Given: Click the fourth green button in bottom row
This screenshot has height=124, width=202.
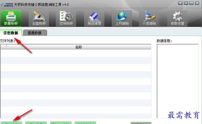Looking at the screenshot, I should click(85, 123).
